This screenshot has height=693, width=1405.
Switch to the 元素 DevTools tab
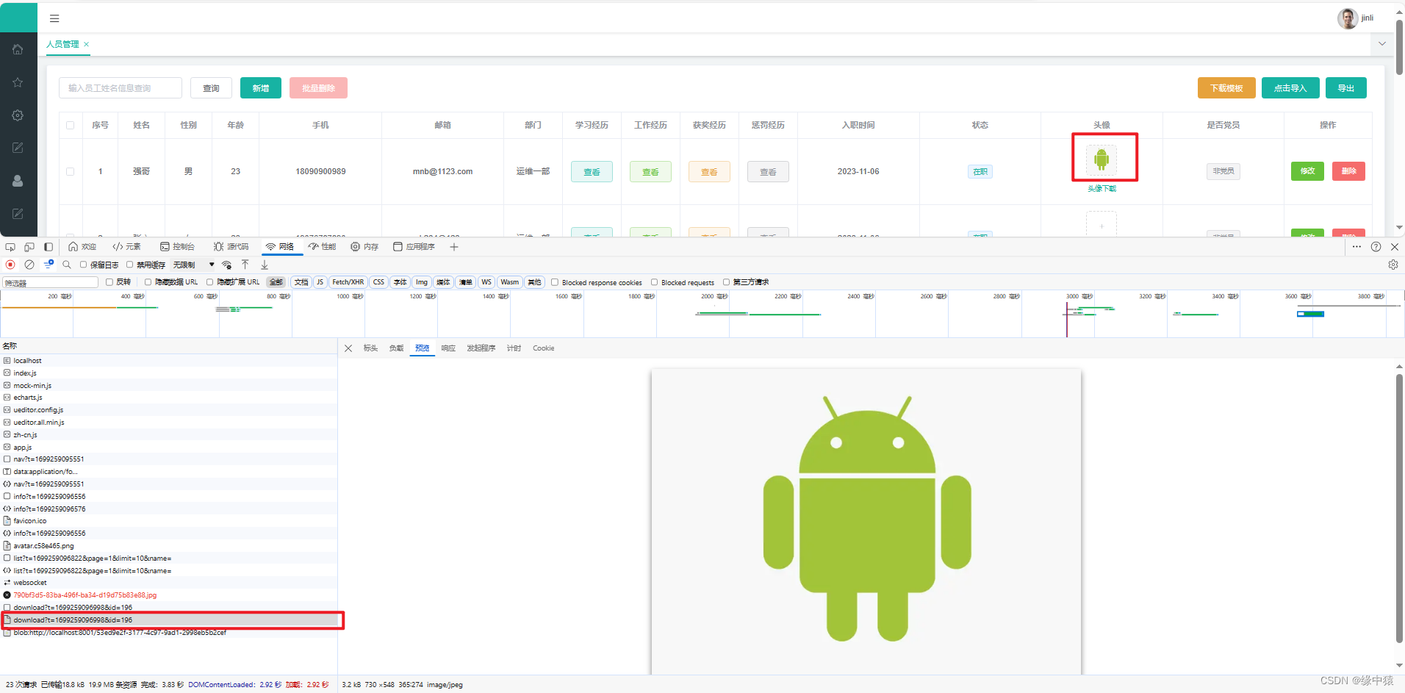[126, 247]
